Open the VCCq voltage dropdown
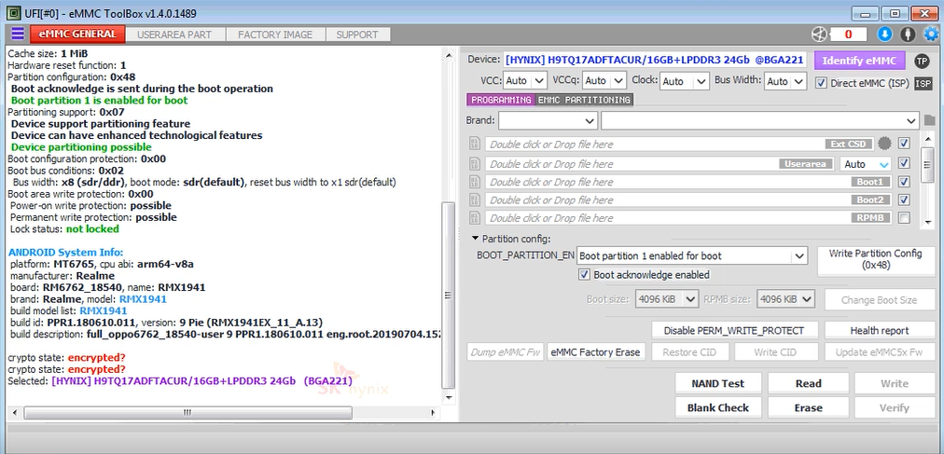 click(604, 80)
